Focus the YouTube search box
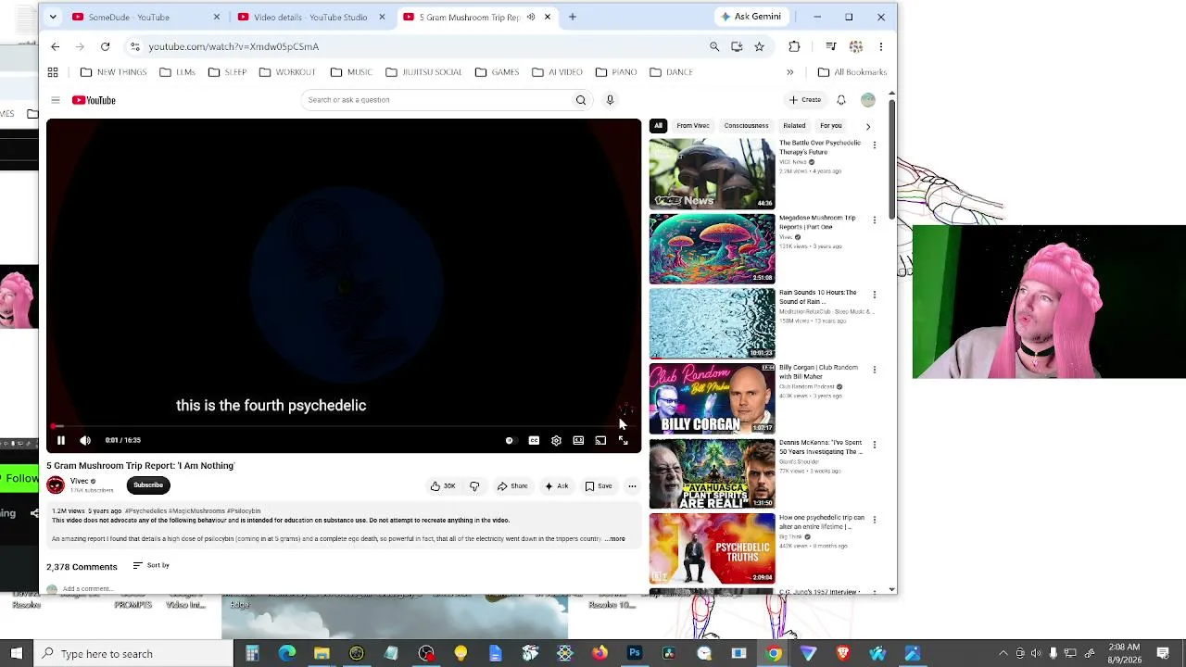Image resolution: width=1186 pixels, height=667 pixels. pyautogui.click(x=435, y=100)
